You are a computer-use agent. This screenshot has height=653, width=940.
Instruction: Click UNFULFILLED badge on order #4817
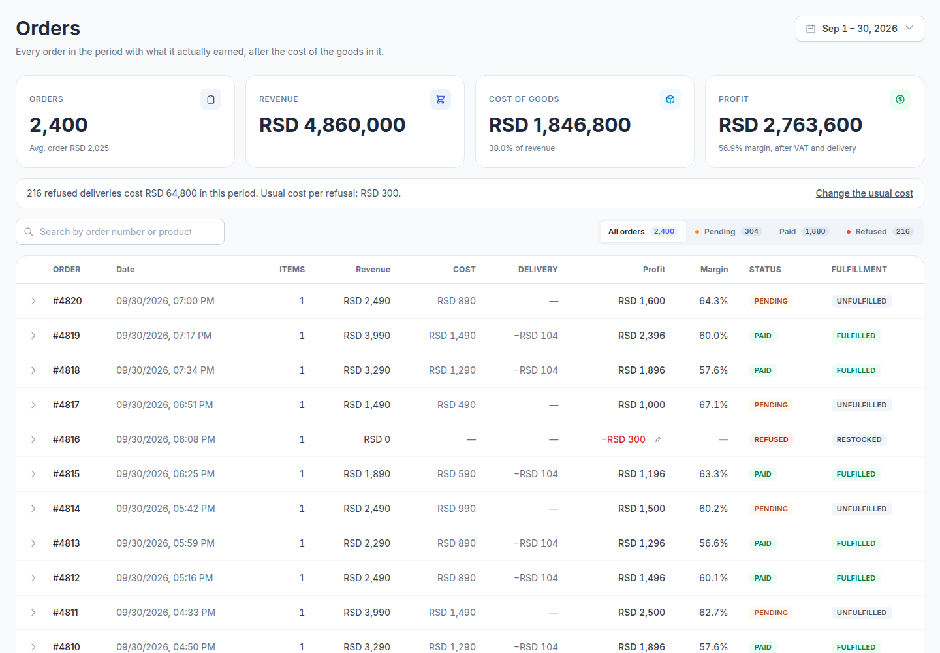862,405
